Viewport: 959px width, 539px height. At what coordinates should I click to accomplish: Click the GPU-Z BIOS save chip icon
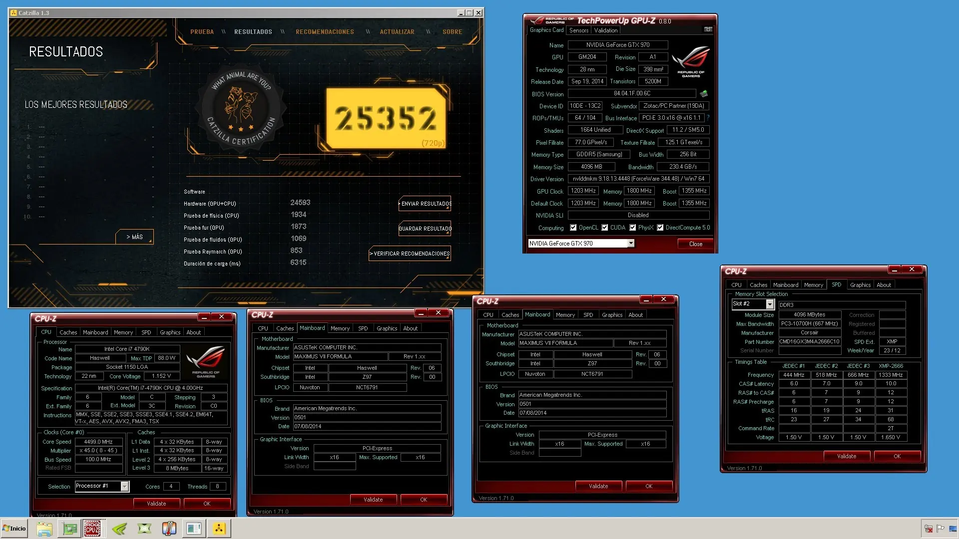coord(704,93)
